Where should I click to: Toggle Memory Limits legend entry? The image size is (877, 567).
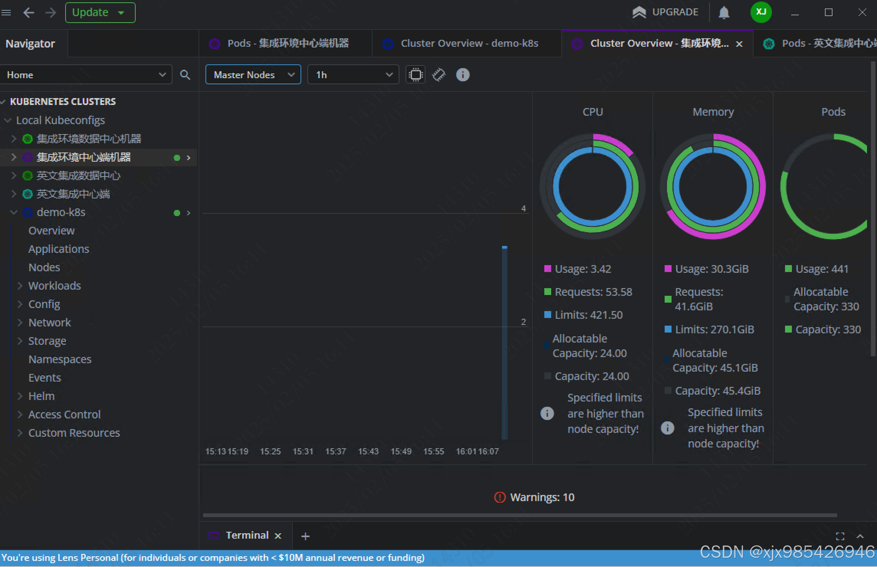coord(714,329)
